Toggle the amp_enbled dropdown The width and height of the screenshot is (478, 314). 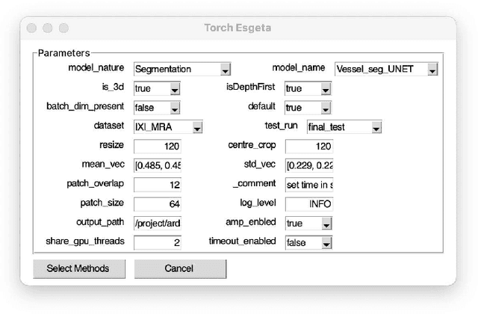[x=308, y=224]
